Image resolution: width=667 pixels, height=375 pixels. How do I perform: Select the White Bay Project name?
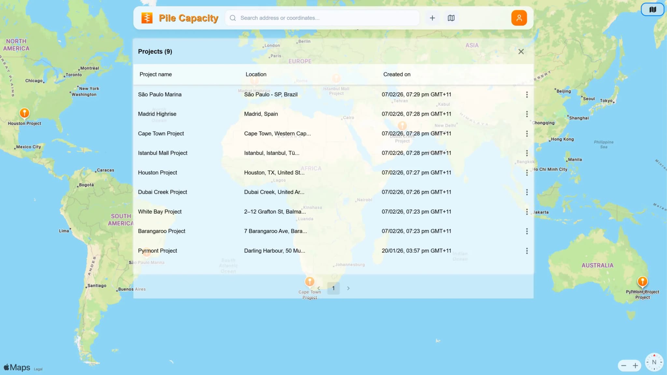[x=160, y=212]
